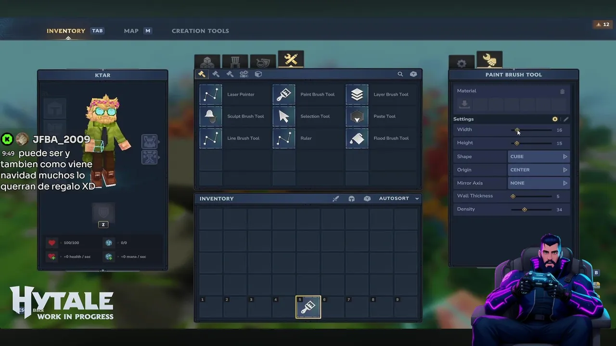Select the Line Brush Tool icon

(211, 138)
